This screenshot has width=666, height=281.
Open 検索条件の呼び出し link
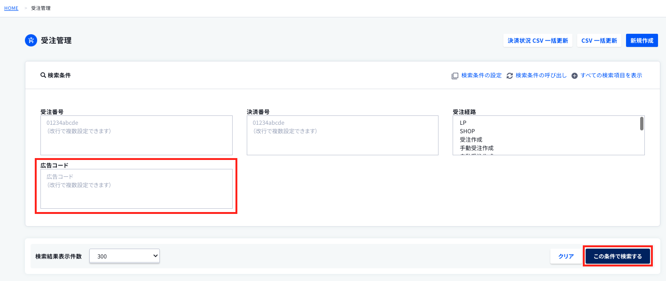tap(541, 76)
